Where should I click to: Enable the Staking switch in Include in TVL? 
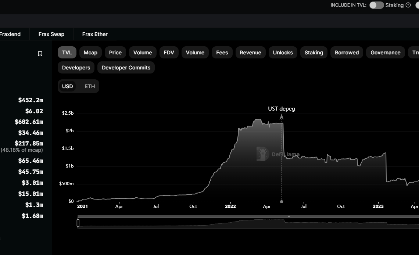pos(376,5)
